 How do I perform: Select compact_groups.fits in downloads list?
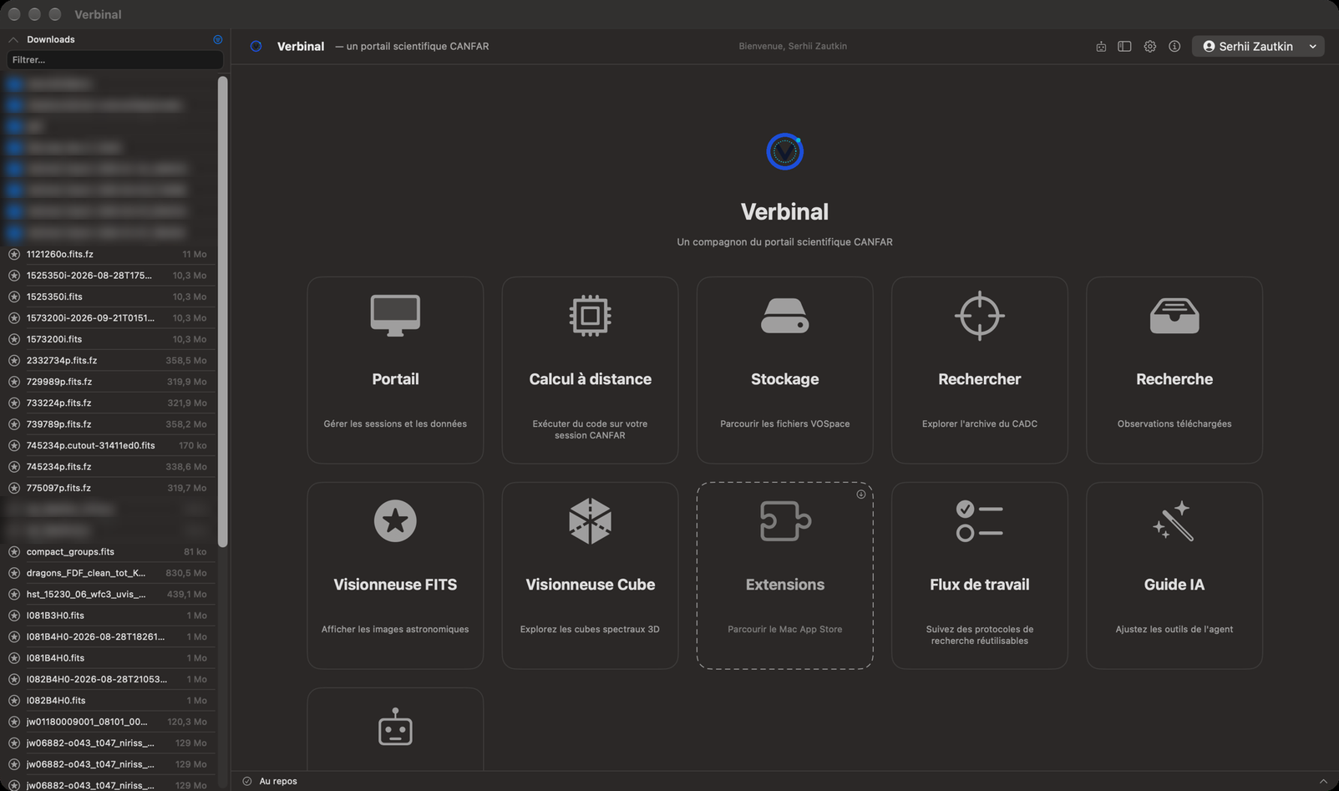click(x=109, y=551)
